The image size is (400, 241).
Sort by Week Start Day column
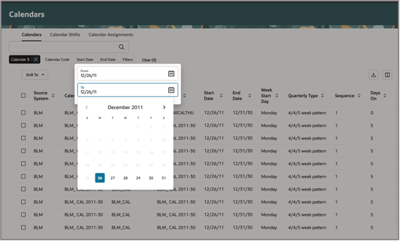click(x=277, y=95)
